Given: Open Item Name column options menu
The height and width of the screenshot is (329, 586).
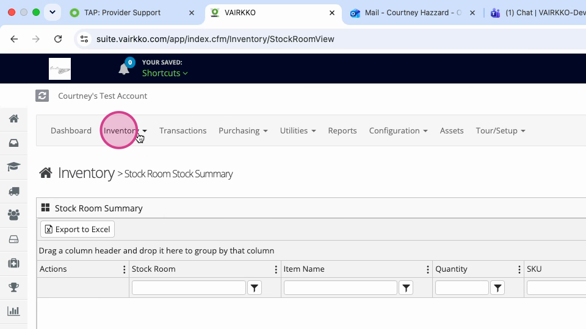Looking at the screenshot, I should point(428,269).
